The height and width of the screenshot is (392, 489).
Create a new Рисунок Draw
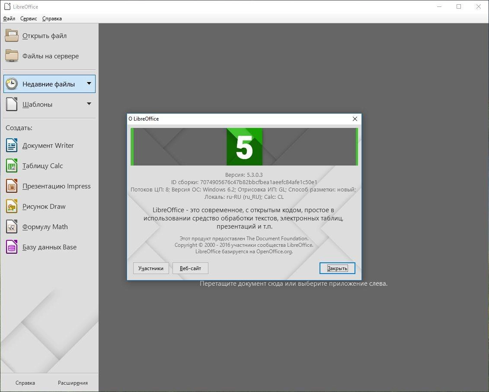pos(44,207)
